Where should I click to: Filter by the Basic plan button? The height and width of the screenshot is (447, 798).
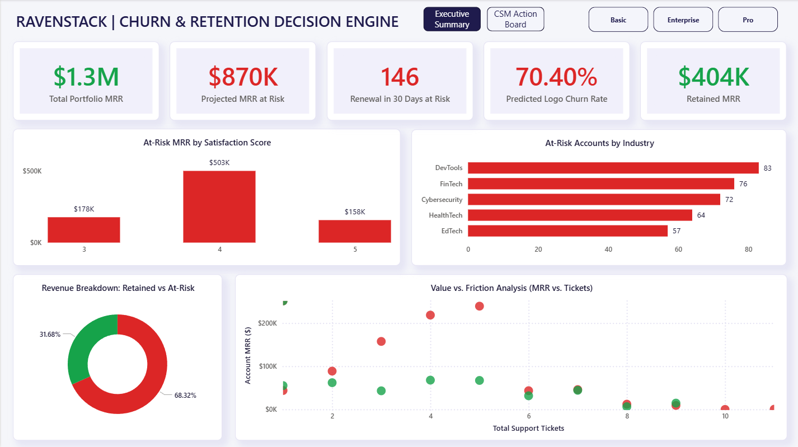(618, 20)
